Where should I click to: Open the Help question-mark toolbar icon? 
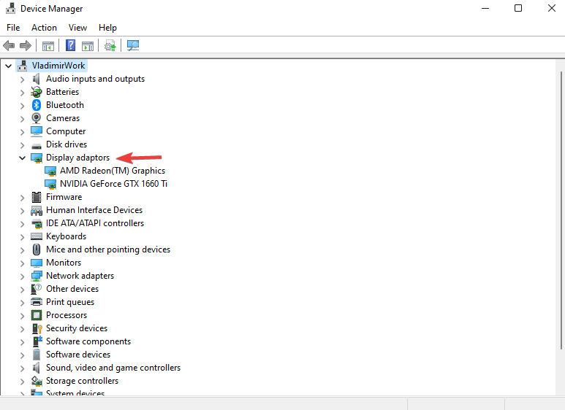(71, 45)
